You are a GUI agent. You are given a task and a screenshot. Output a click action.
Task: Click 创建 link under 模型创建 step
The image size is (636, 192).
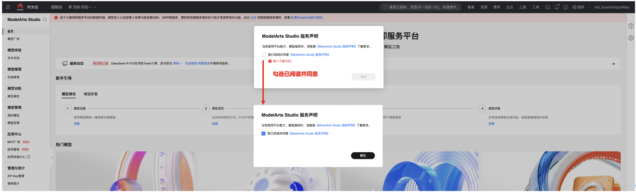77,124
